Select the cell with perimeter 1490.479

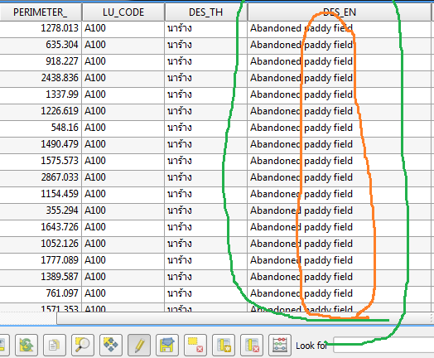coord(41,144)
